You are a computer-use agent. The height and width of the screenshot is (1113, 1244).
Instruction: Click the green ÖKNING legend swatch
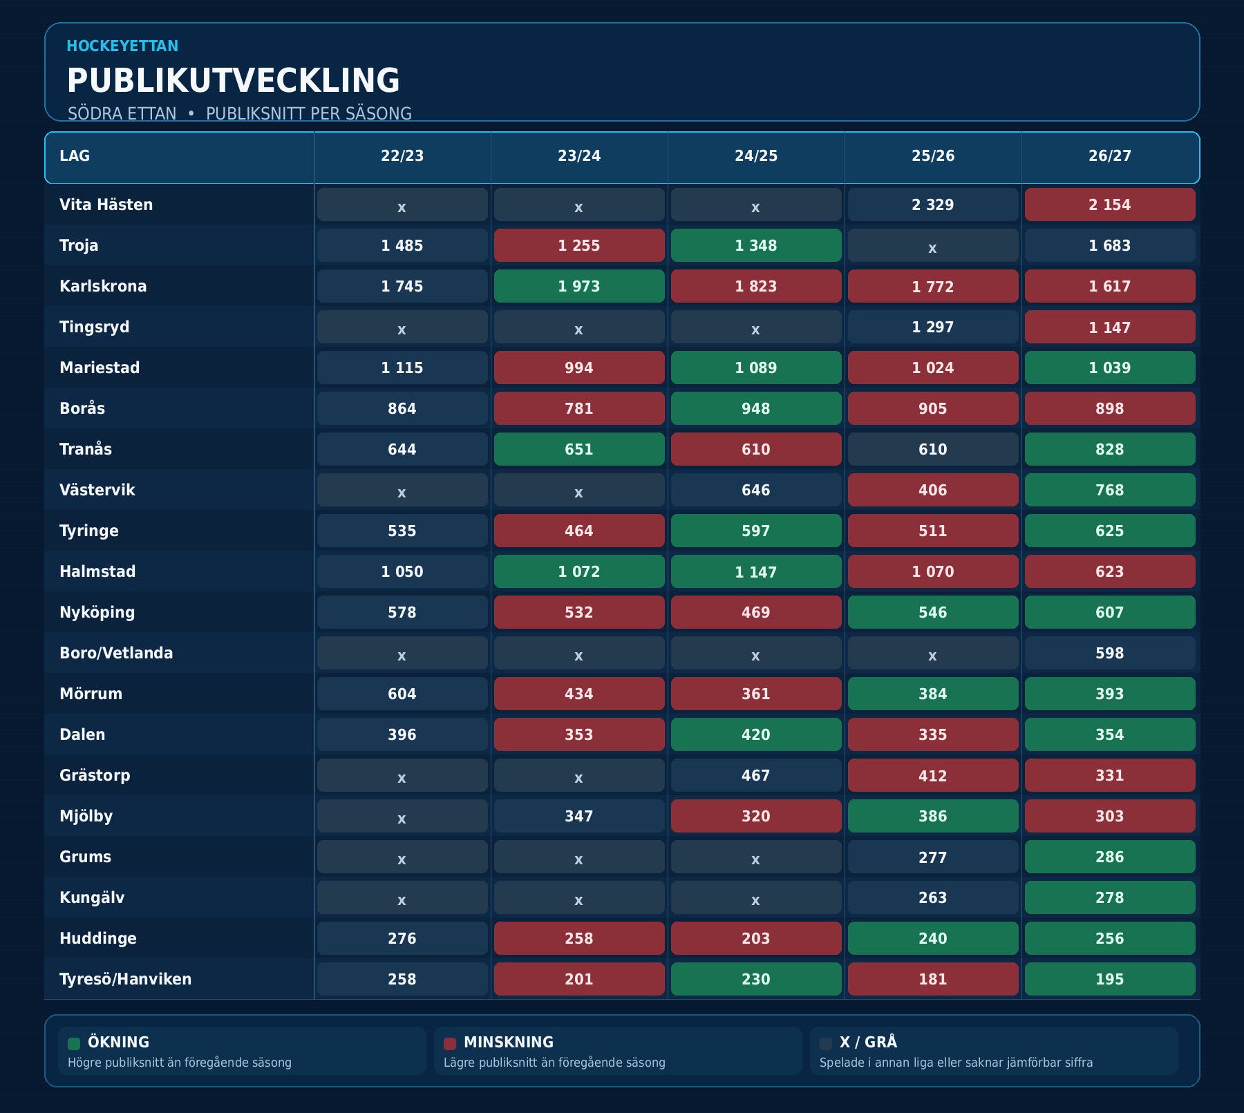74,1043
